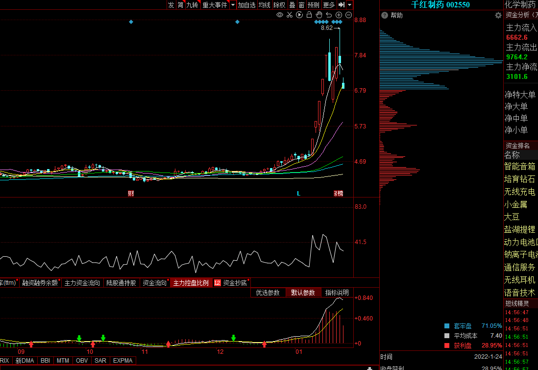
Task: Jump to end using arrow-bar icon
Action: (x=342, y=5)
